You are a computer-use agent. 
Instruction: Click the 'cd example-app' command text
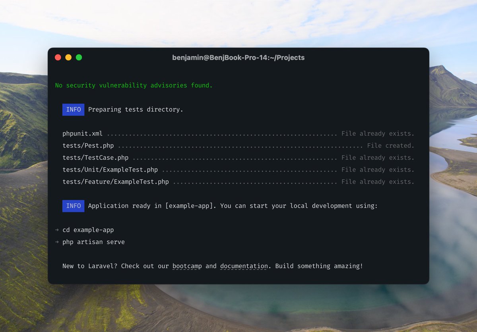88,230
